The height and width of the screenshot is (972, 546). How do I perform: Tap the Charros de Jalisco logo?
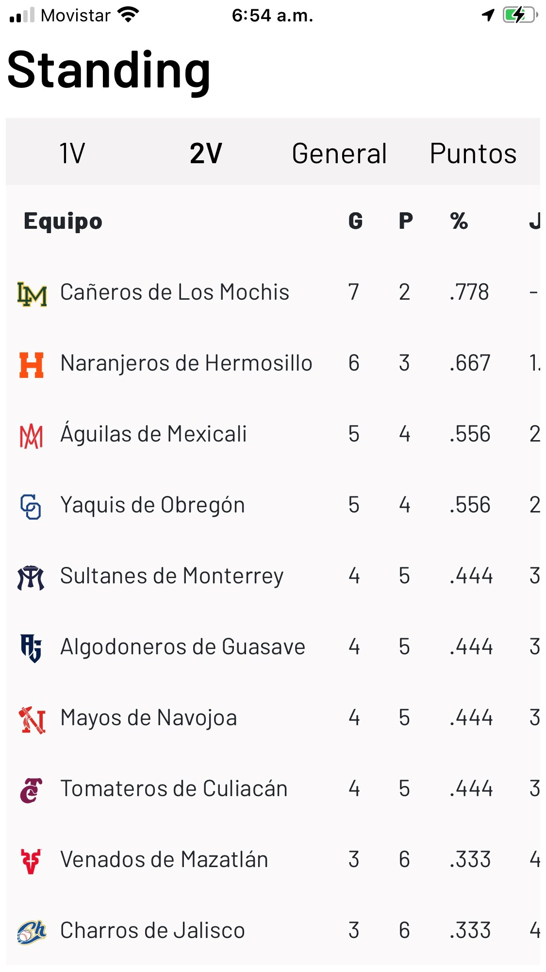click(32, 932)
